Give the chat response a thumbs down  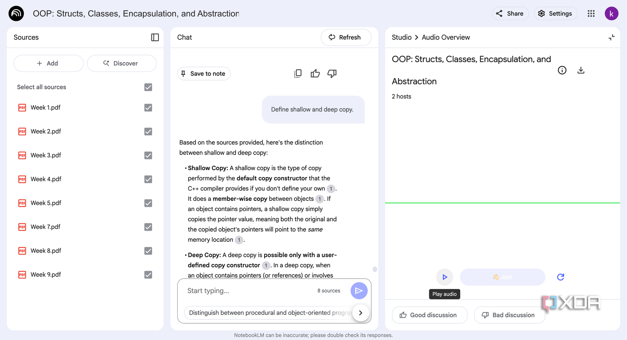coord(332,74)
